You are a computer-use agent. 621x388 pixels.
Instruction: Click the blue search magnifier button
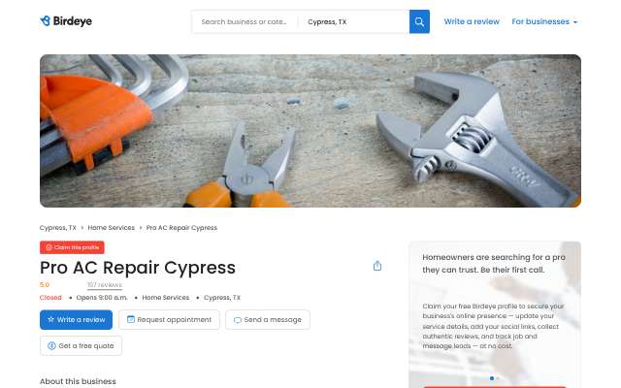pos(419,21)
